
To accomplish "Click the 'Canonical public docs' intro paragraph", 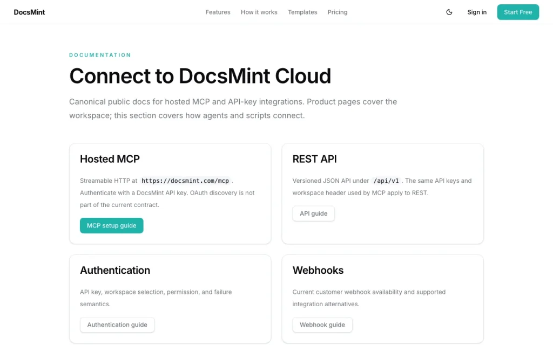I will [233, 108].
